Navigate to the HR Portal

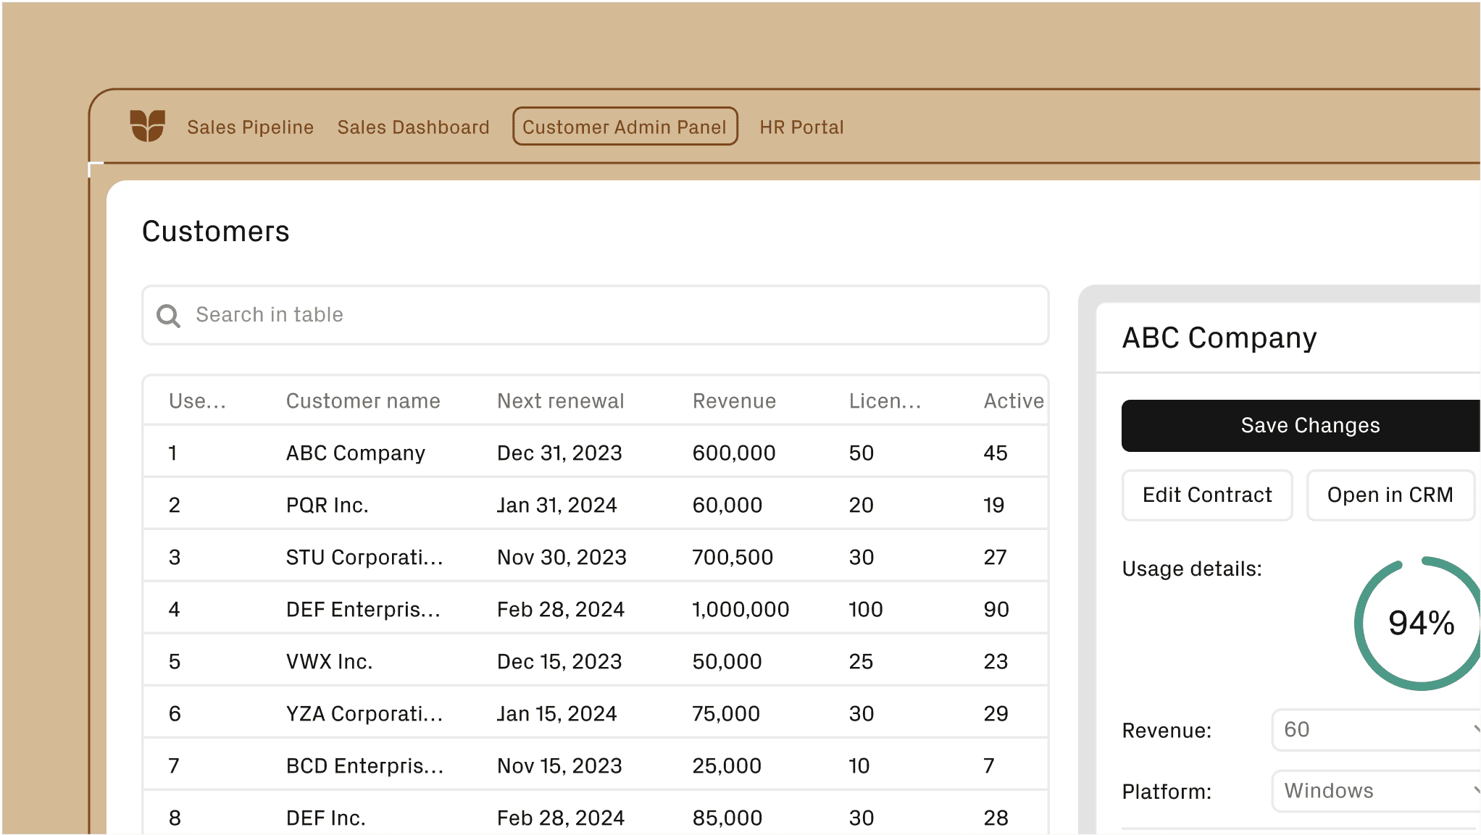pos(801,127)
